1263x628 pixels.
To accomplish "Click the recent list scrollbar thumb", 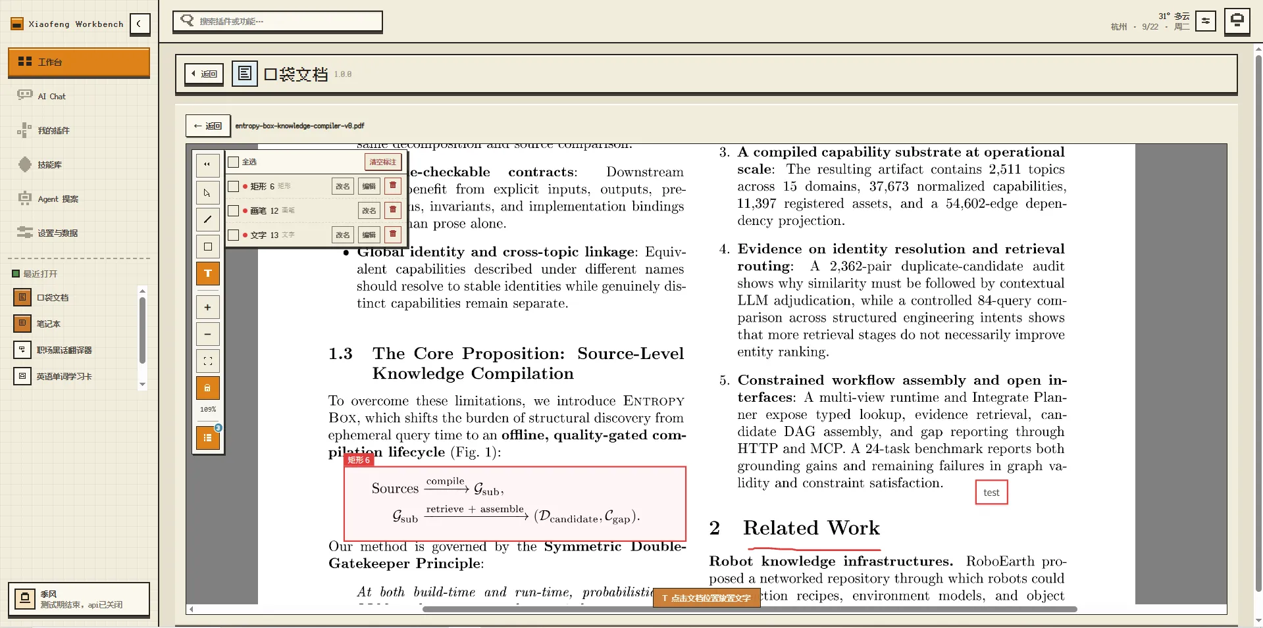I will click(x=142, y=330).
